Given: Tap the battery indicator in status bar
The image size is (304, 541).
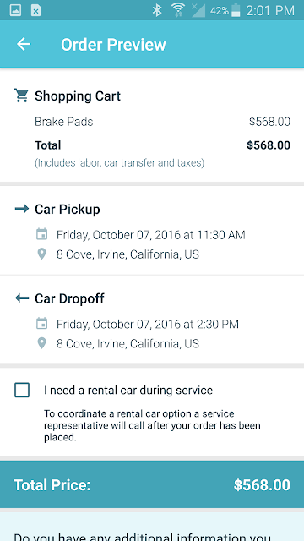Looking at the screenshot, I should pyautogui.click(x=236, y=10).
